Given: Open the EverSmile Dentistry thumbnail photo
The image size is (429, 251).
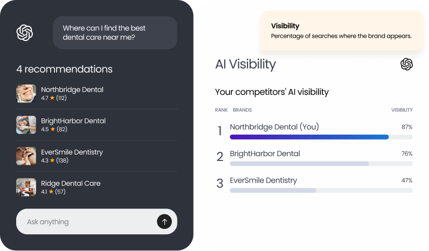Looking at the screenshot, I should coord(26,156).
